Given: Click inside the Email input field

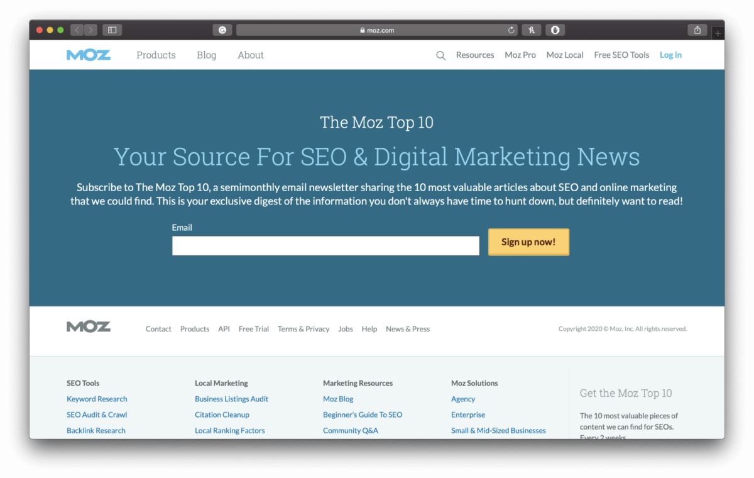Looking at the screenshot, I should pyautogui.click(x=325, y=245).
